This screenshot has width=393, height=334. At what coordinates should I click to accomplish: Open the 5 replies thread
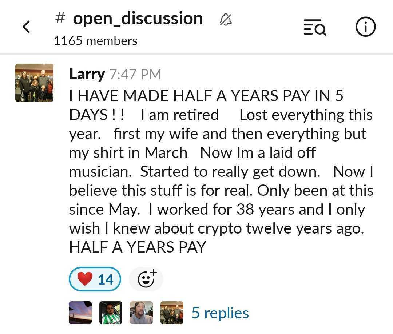tap(220, 313)
